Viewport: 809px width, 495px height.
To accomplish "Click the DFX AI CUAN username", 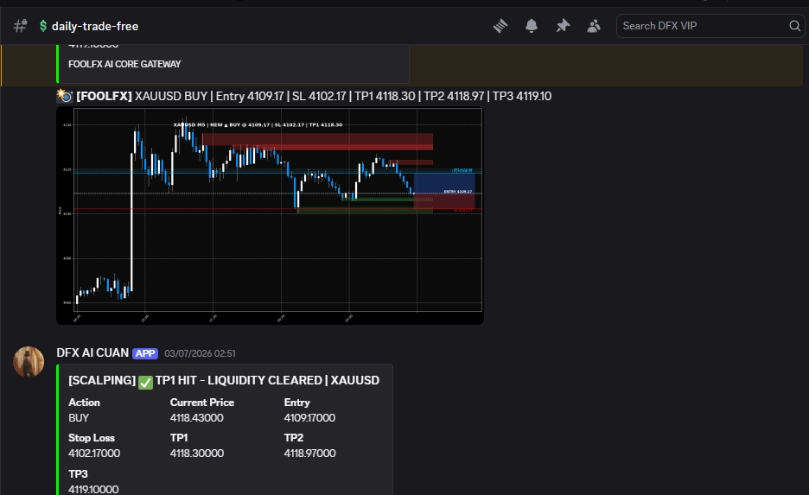I will click(92, 352).
